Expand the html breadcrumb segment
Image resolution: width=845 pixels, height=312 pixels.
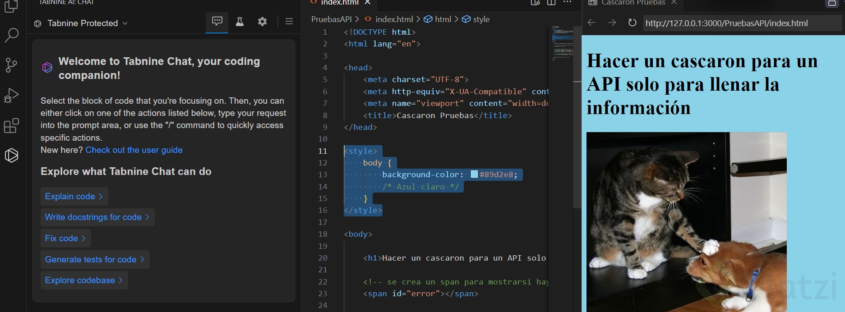442,19
